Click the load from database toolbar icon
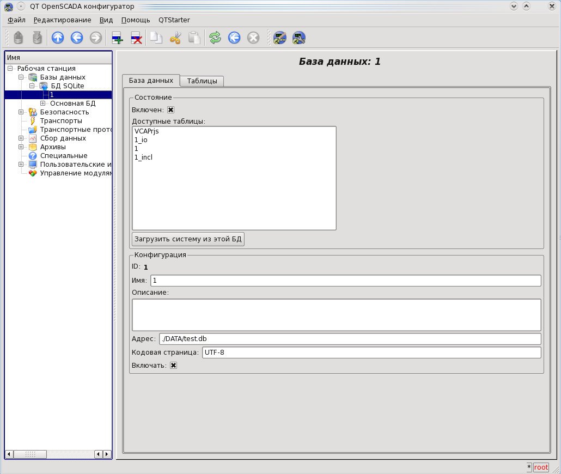Screen dimensions: 561x474 click(x=19, y=38)
